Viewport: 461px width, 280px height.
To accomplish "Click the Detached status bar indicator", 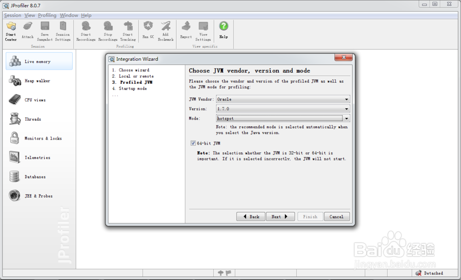I will pos(429,273).
